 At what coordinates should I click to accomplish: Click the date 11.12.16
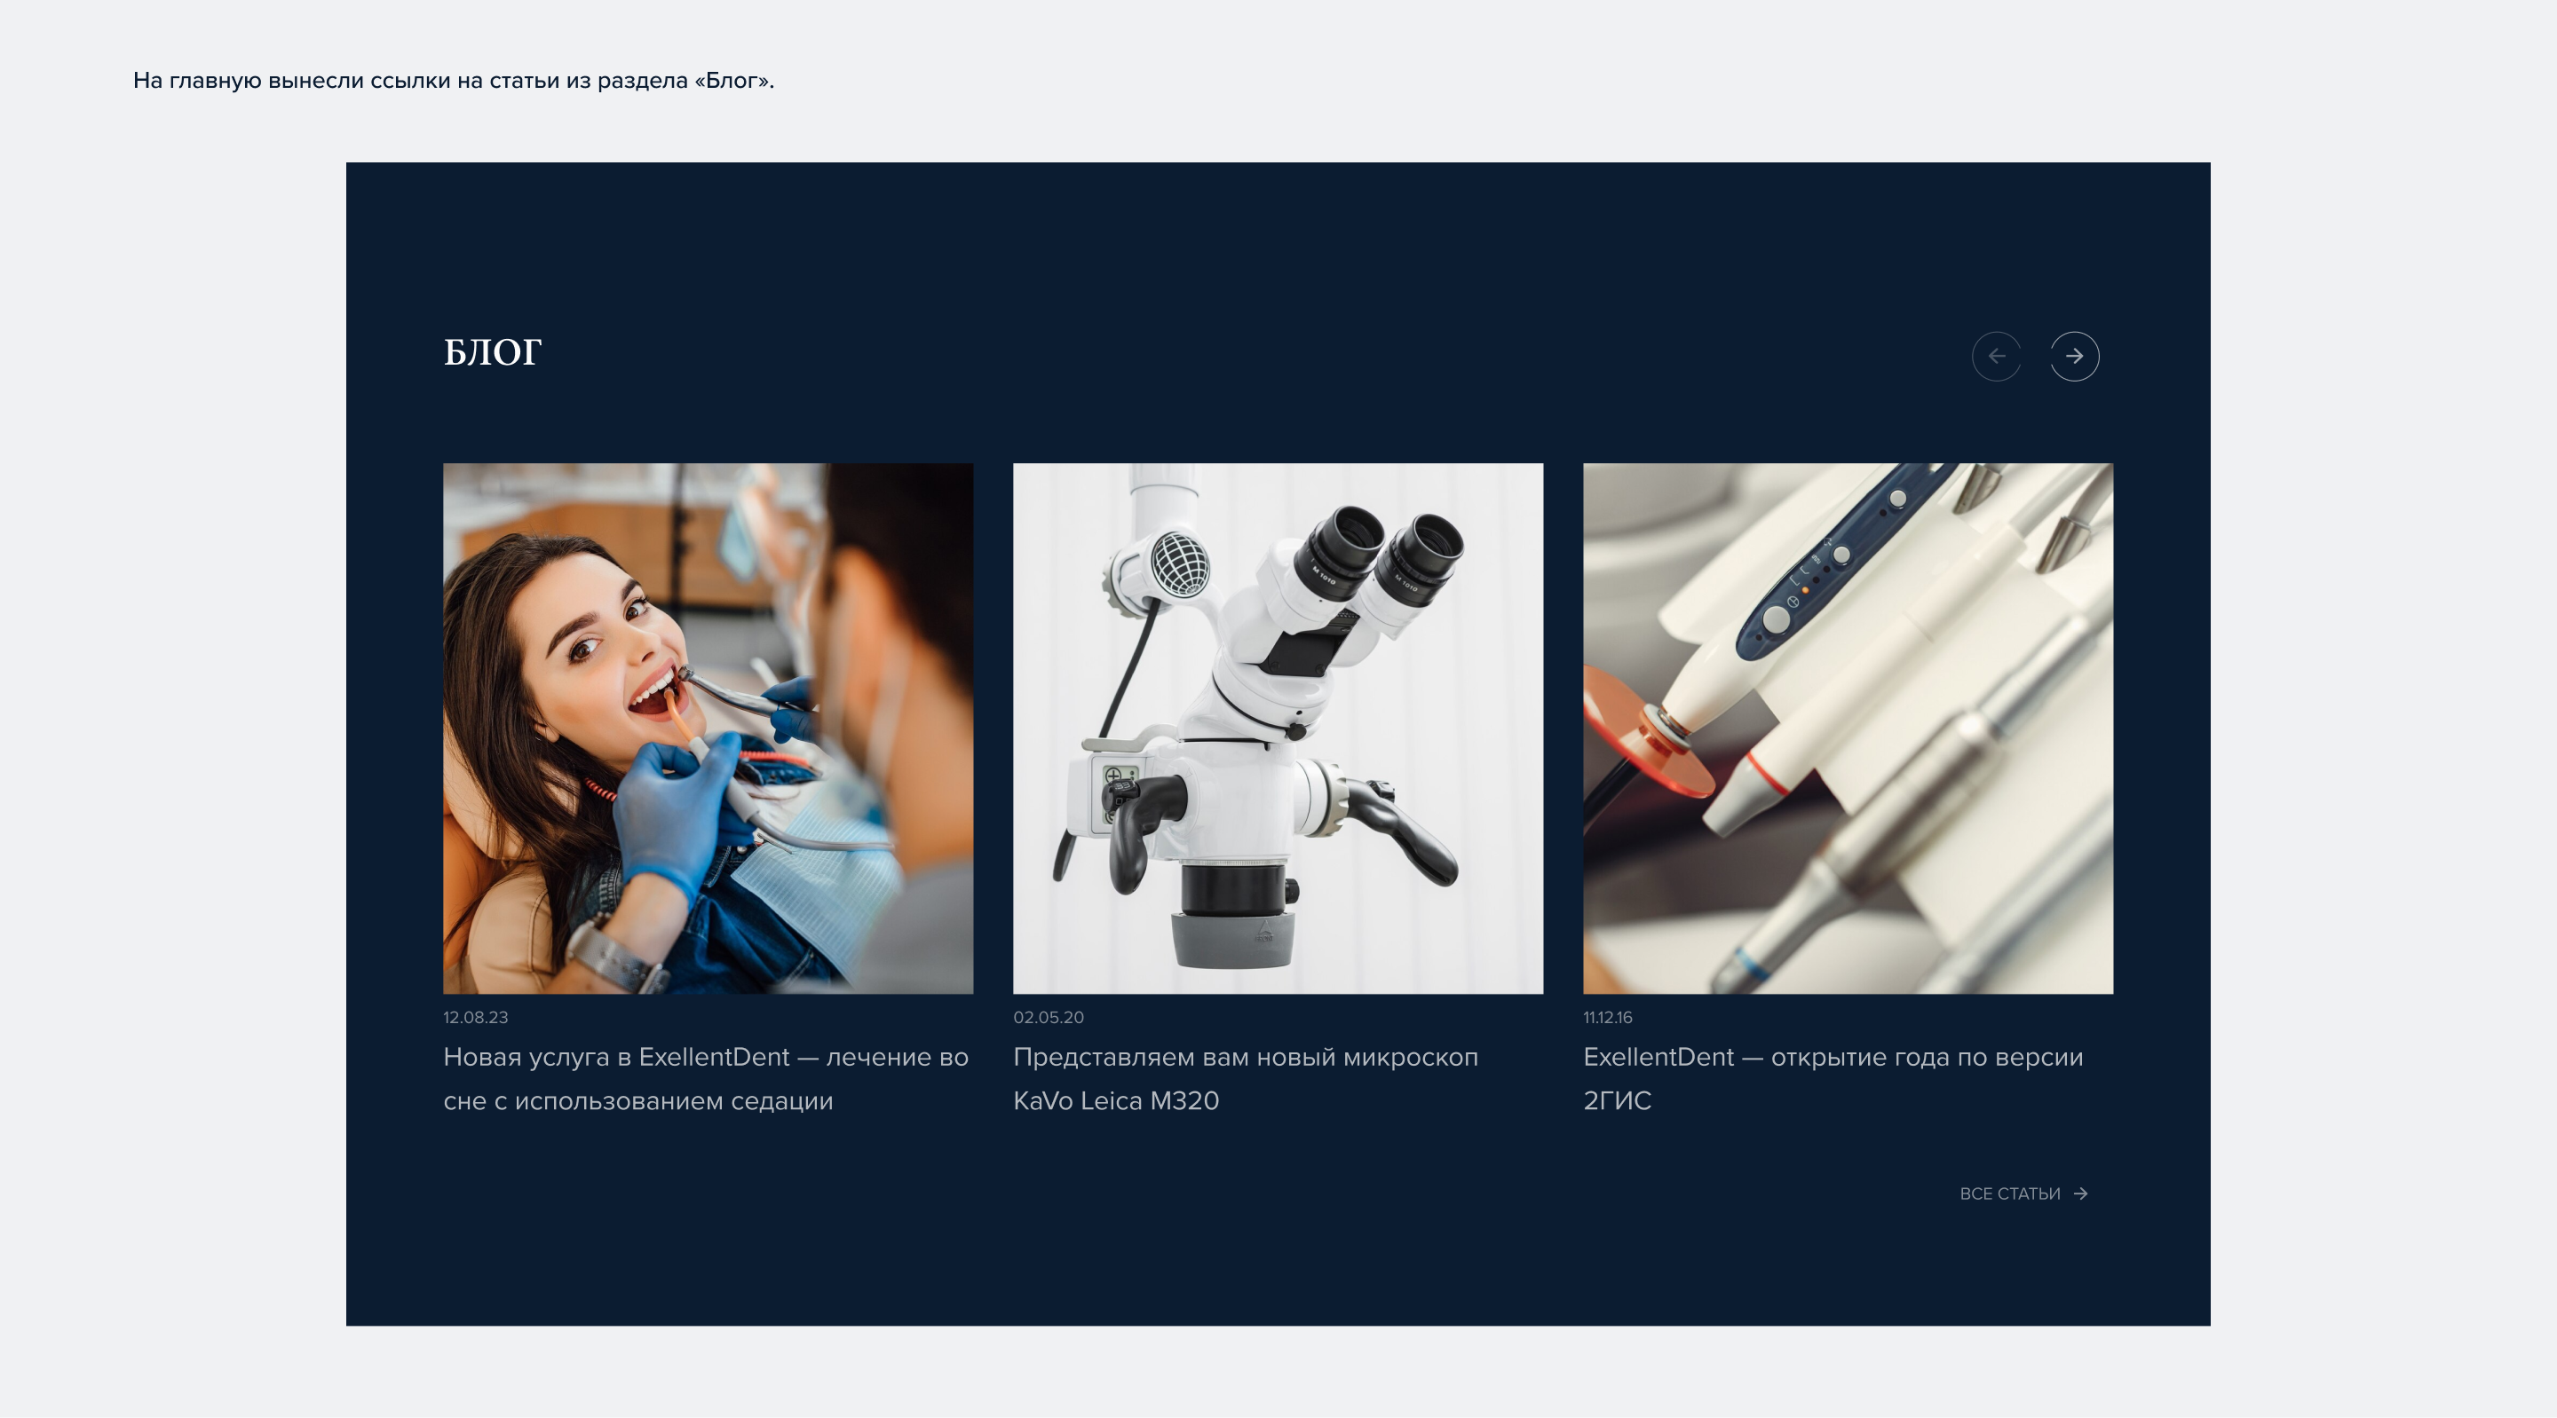(1607, 1017)
